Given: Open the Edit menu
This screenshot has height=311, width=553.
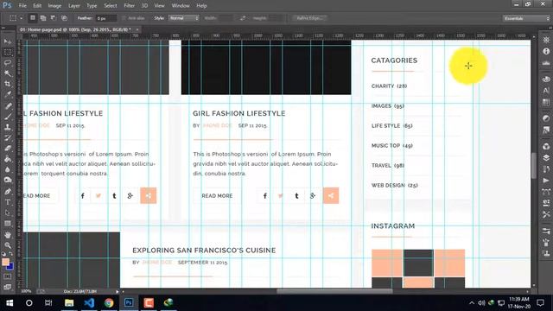Looking at the screenshot, I should tap(37, 6).
